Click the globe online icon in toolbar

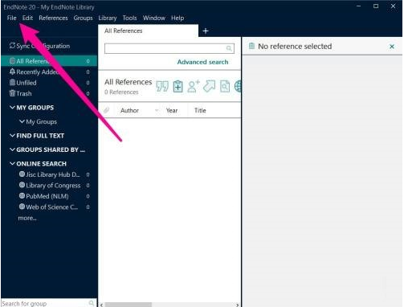[x=238, y=86]
